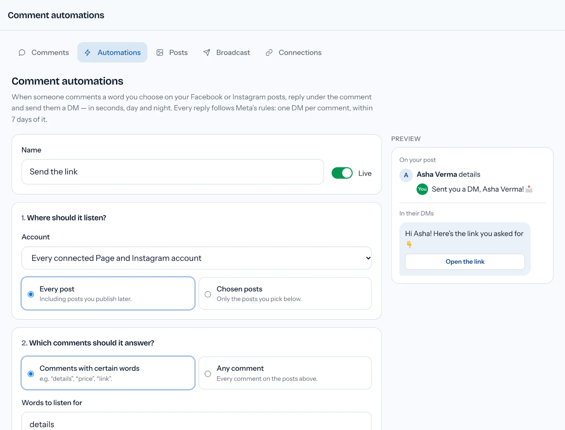Click the green You avatar badge
The height and width of the screenshot is (430, 565).
coord(422,189)
